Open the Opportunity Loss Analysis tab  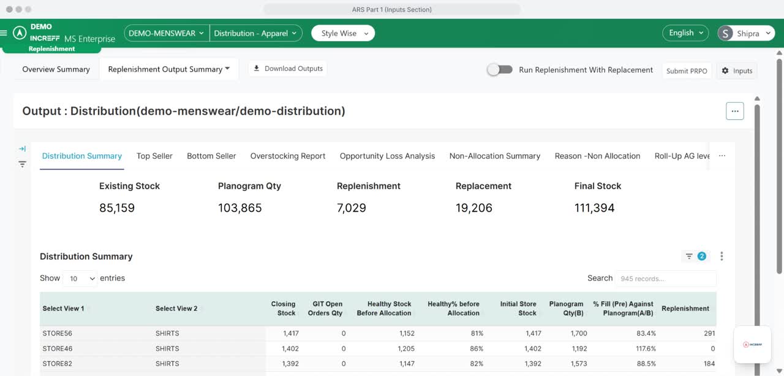coord(387,156)
